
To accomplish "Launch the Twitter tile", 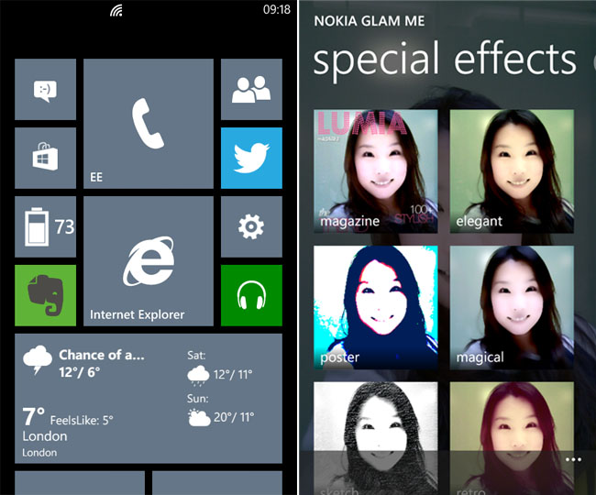I will [x=251, y=158].
